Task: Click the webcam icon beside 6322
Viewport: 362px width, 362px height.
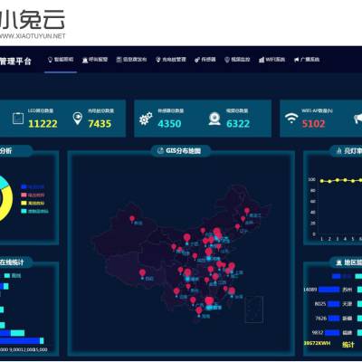Action: coord(214,119)
